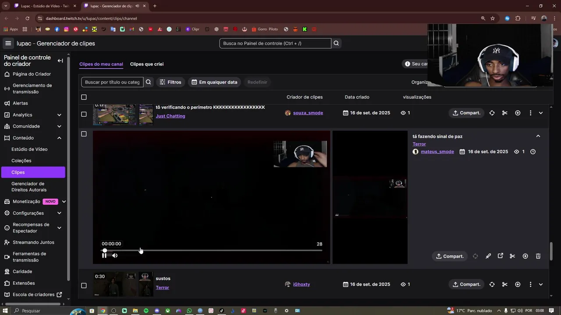Screen dimensions: 561x315
Task: Mute the clip video player volume
Action: (x=115, y=255)
